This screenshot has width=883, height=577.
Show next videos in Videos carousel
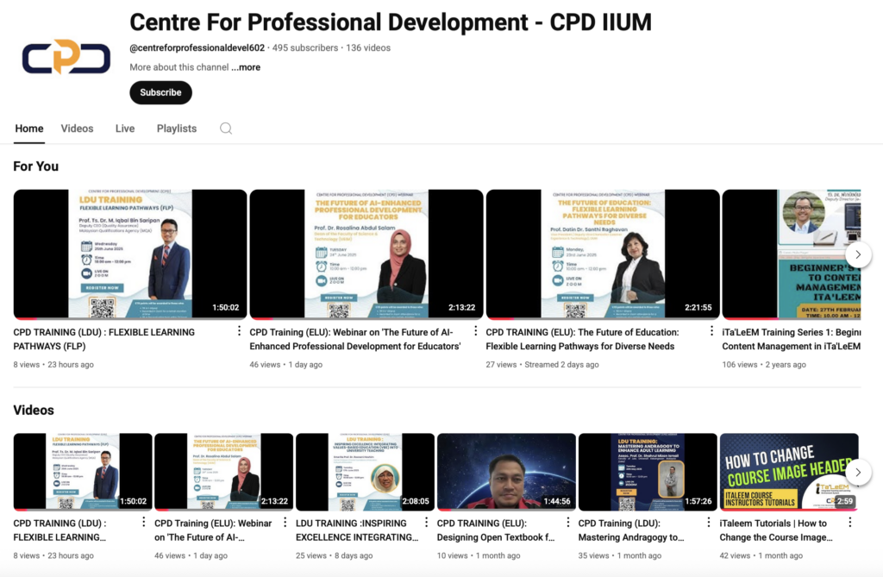click(858, 472)
